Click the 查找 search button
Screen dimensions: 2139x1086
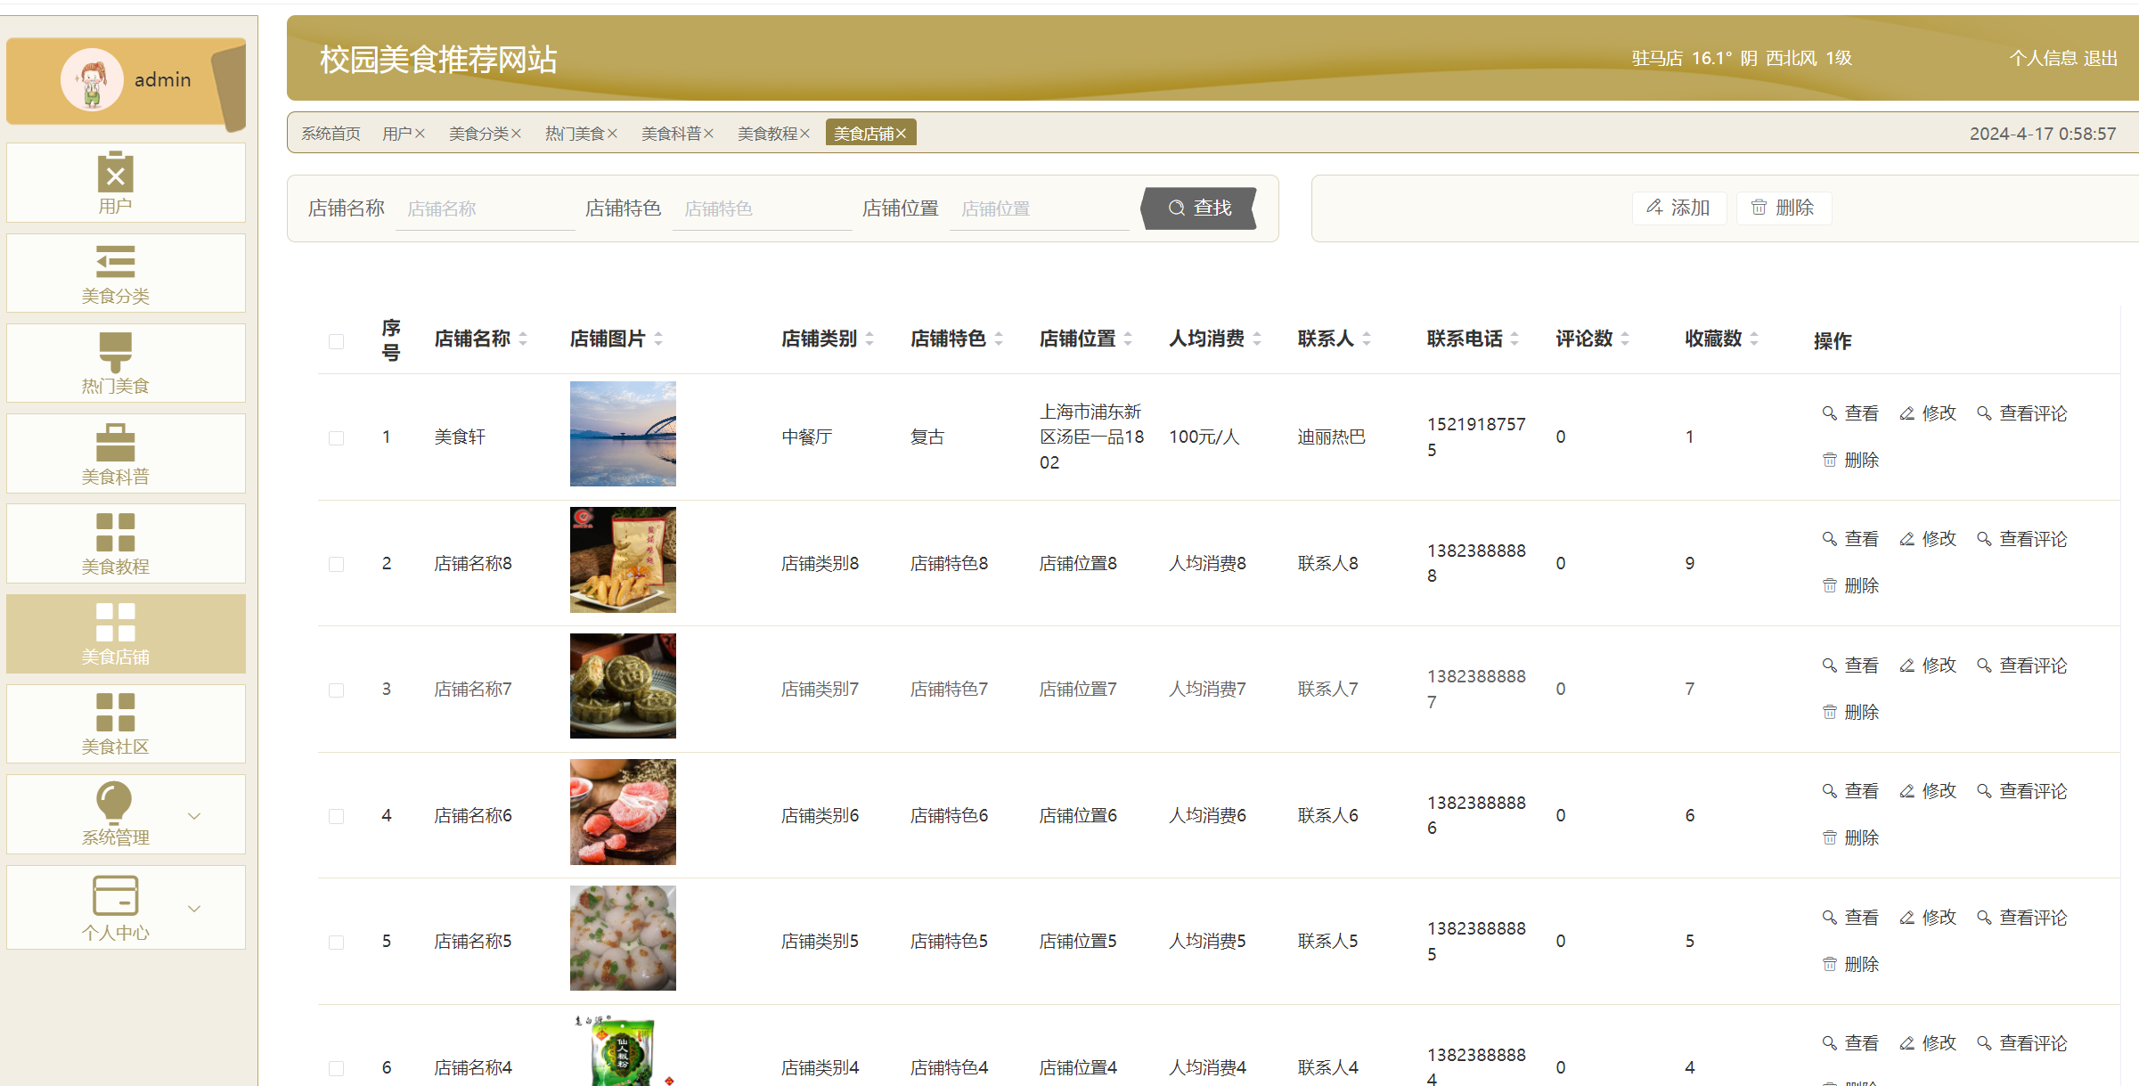pos(1199,208)
